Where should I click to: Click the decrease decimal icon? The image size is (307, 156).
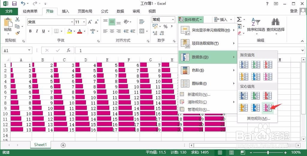(162, 33)
